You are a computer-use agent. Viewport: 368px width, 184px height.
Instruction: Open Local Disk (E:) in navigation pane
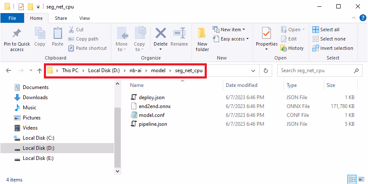click(34, 158)
